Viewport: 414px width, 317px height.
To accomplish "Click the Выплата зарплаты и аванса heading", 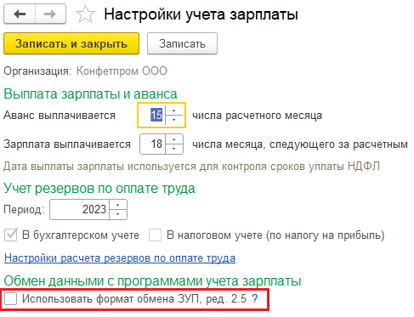I will coord(91,93).
